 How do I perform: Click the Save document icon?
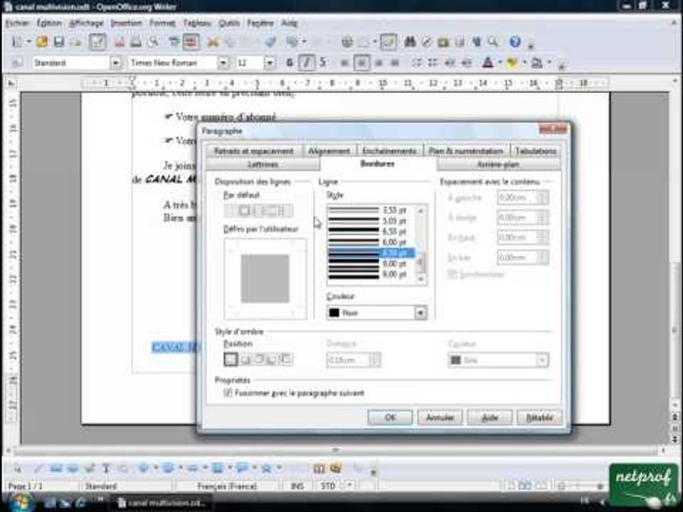tap(59, 42)
